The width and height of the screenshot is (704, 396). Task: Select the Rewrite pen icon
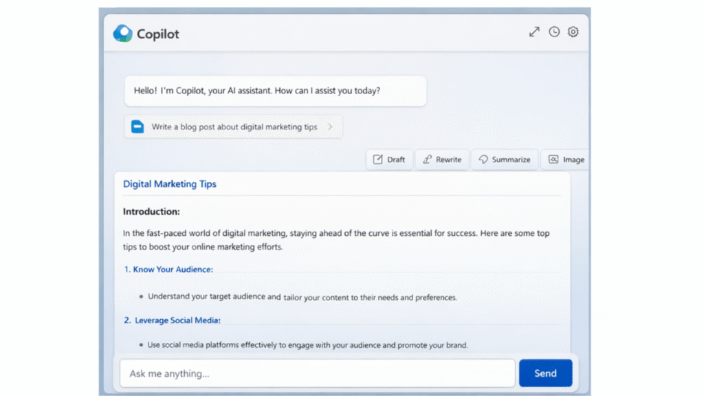click(x=428, y=159)
